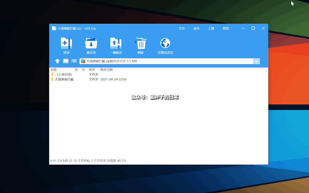
Task: Click the archive path address field
Action: (166, 61)
